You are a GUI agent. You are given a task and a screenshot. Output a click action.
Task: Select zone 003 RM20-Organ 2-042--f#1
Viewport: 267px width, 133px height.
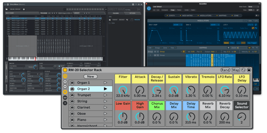click(x=54, y=23)
